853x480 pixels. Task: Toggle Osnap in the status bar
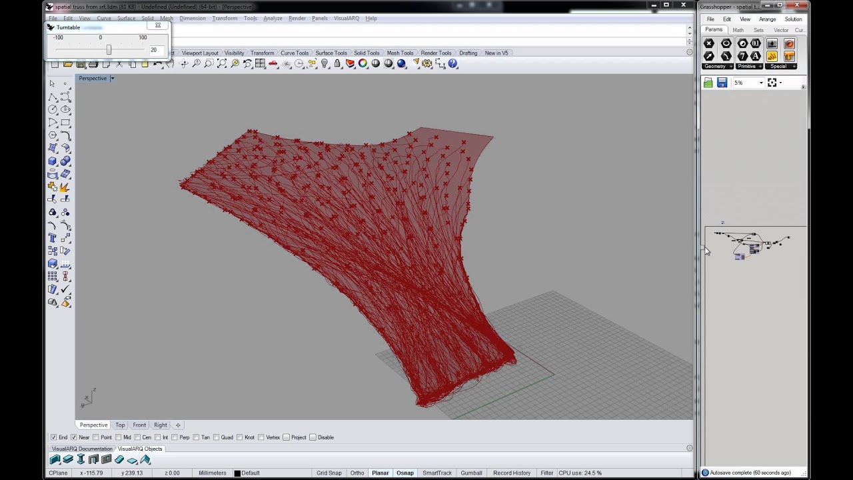[405, 473]
